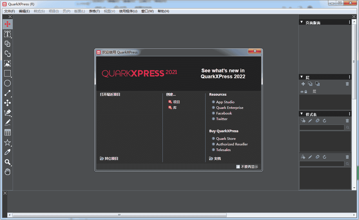
Task: Open the 视图 menu
Action: click(109, 11)
